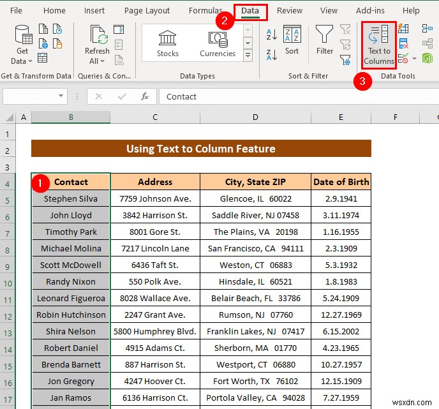Click the formula bar showing Contact
The width and height of the screenshot is (439, 409).
click(x=299, y=96)
